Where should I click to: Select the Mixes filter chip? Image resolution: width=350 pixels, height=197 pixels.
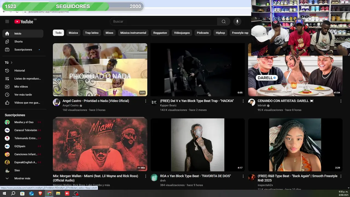click(x=109, y=33)
